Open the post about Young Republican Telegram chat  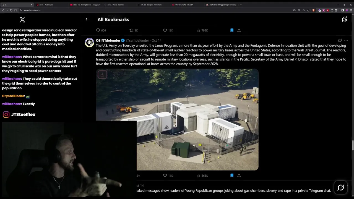pyautogui.click(x=234, y=190)
